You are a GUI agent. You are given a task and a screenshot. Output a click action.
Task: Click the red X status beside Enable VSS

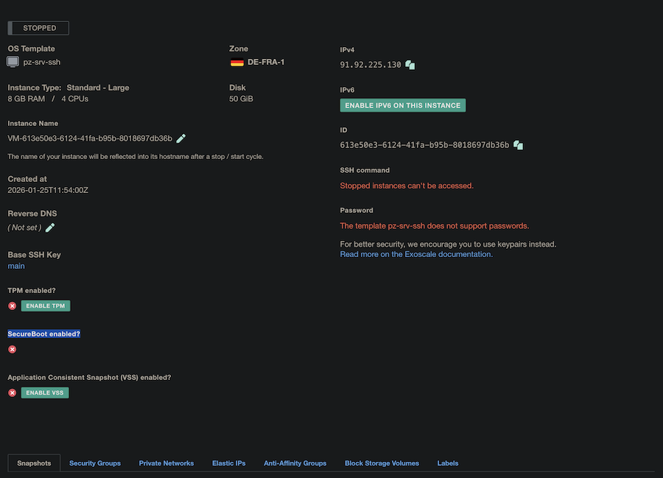click(13, 393)
